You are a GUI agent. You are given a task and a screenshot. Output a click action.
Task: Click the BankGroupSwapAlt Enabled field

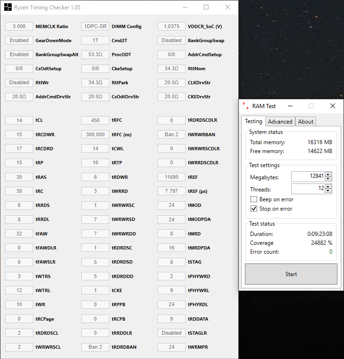[x=19, y=54]
